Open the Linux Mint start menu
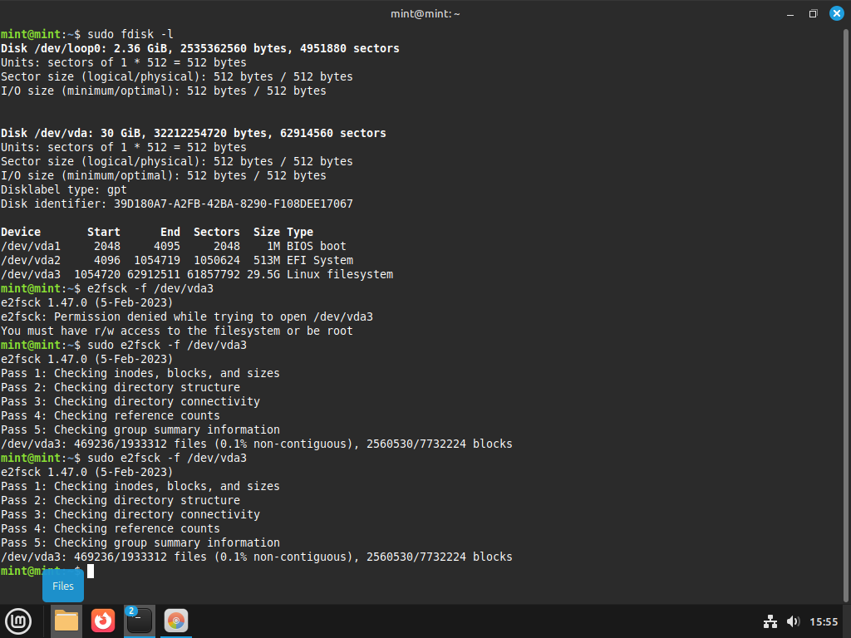 (x=18, y=621)
